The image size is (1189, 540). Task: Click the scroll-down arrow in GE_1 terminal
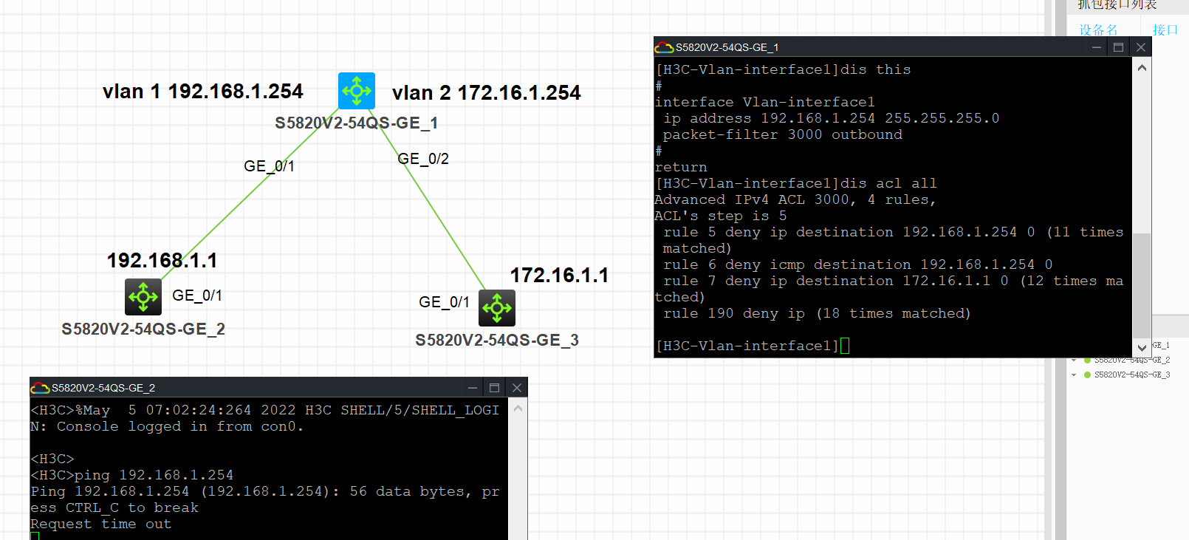tap(1142, 347)
